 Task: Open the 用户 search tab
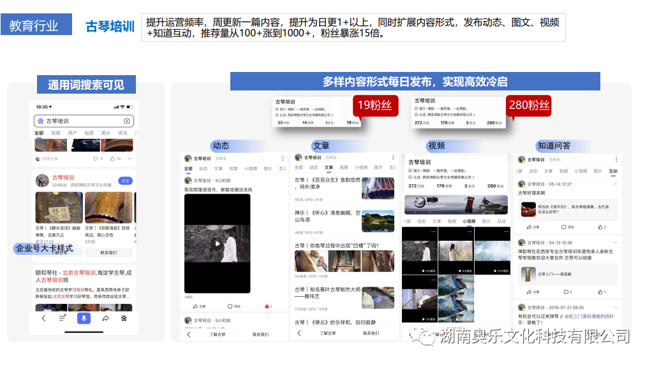[x=72, y=133]
